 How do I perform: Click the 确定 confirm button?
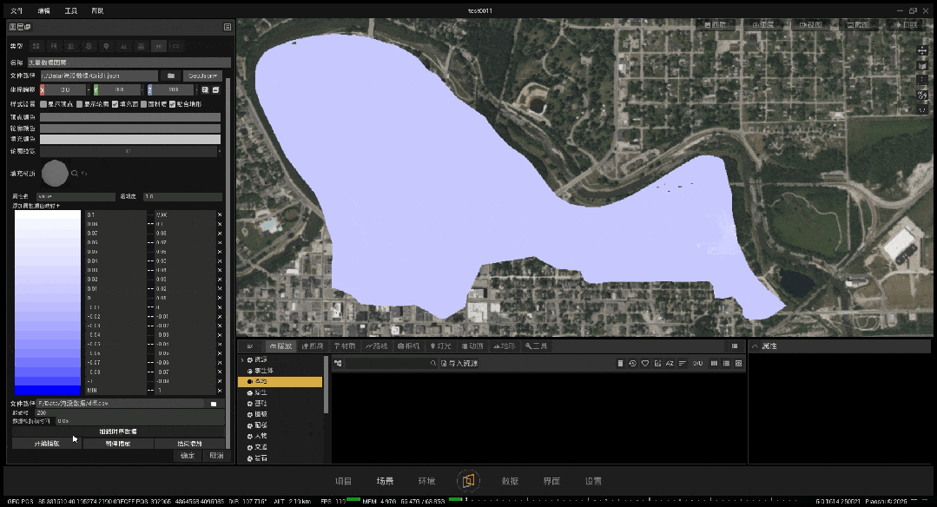(188, 456)
